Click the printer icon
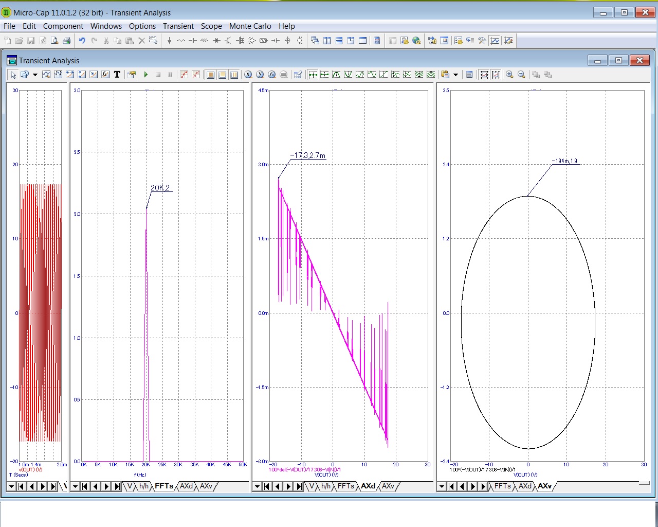658x527 pixels. point(66,41)
